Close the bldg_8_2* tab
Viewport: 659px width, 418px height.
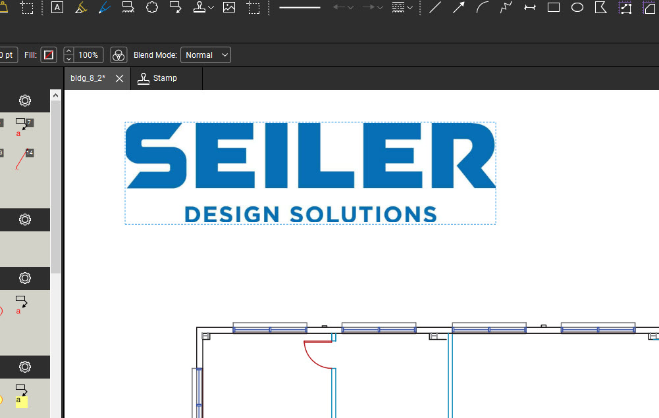pos(119,78)
